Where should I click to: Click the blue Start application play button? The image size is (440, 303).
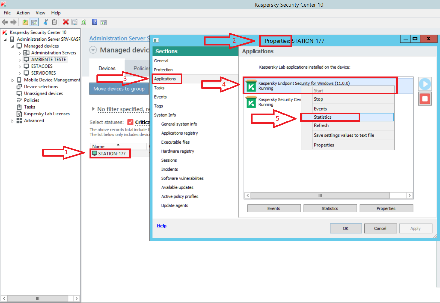(425, 84)
